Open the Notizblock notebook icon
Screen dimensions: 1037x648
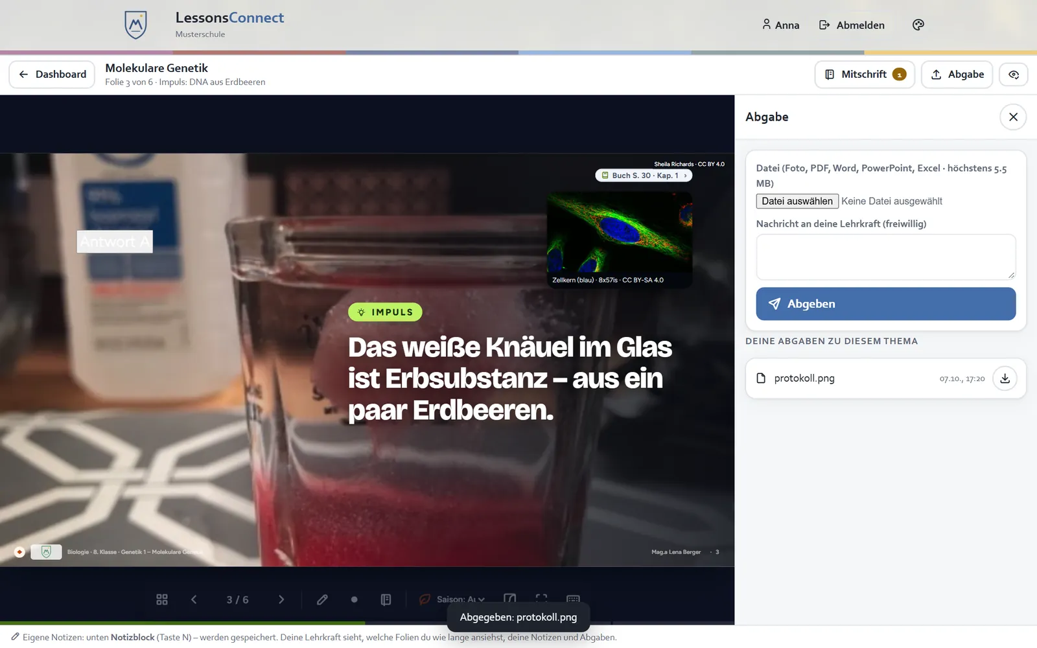(386, 599)
